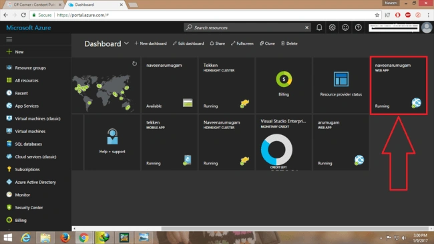Viewport: 434px width, 244px height.
Task: Click the Azure Active Directory icon
Action: 9,182
